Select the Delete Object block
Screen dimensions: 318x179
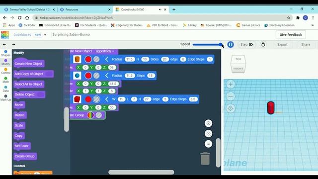click(29, 94)
